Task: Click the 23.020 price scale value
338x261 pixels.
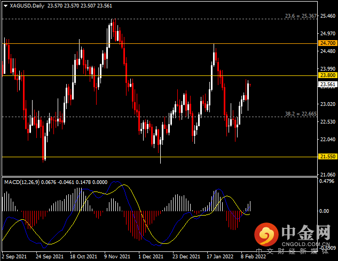Action: pos(328,104)
